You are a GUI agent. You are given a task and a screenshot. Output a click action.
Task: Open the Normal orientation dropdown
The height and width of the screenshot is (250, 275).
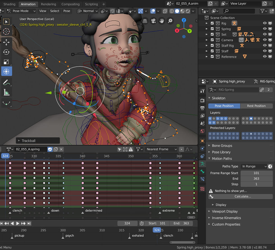(x=88, y=11)
